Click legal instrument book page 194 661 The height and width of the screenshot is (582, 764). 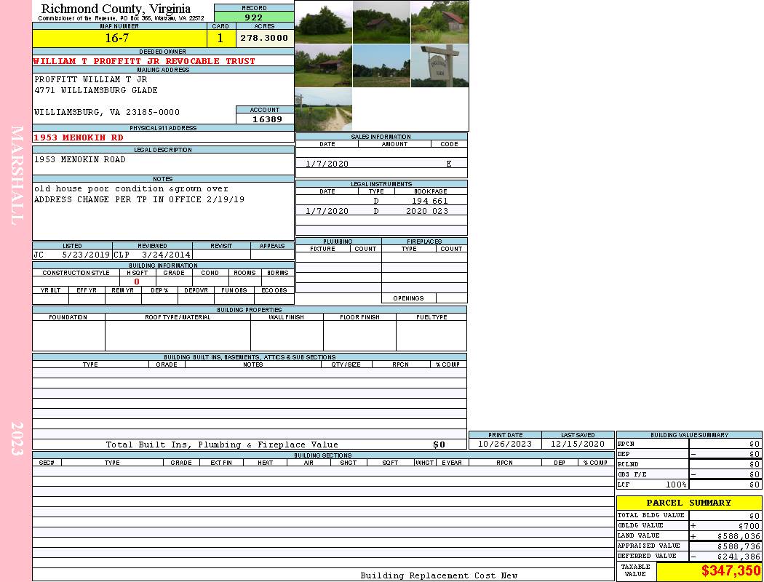(x=429, y=201)
